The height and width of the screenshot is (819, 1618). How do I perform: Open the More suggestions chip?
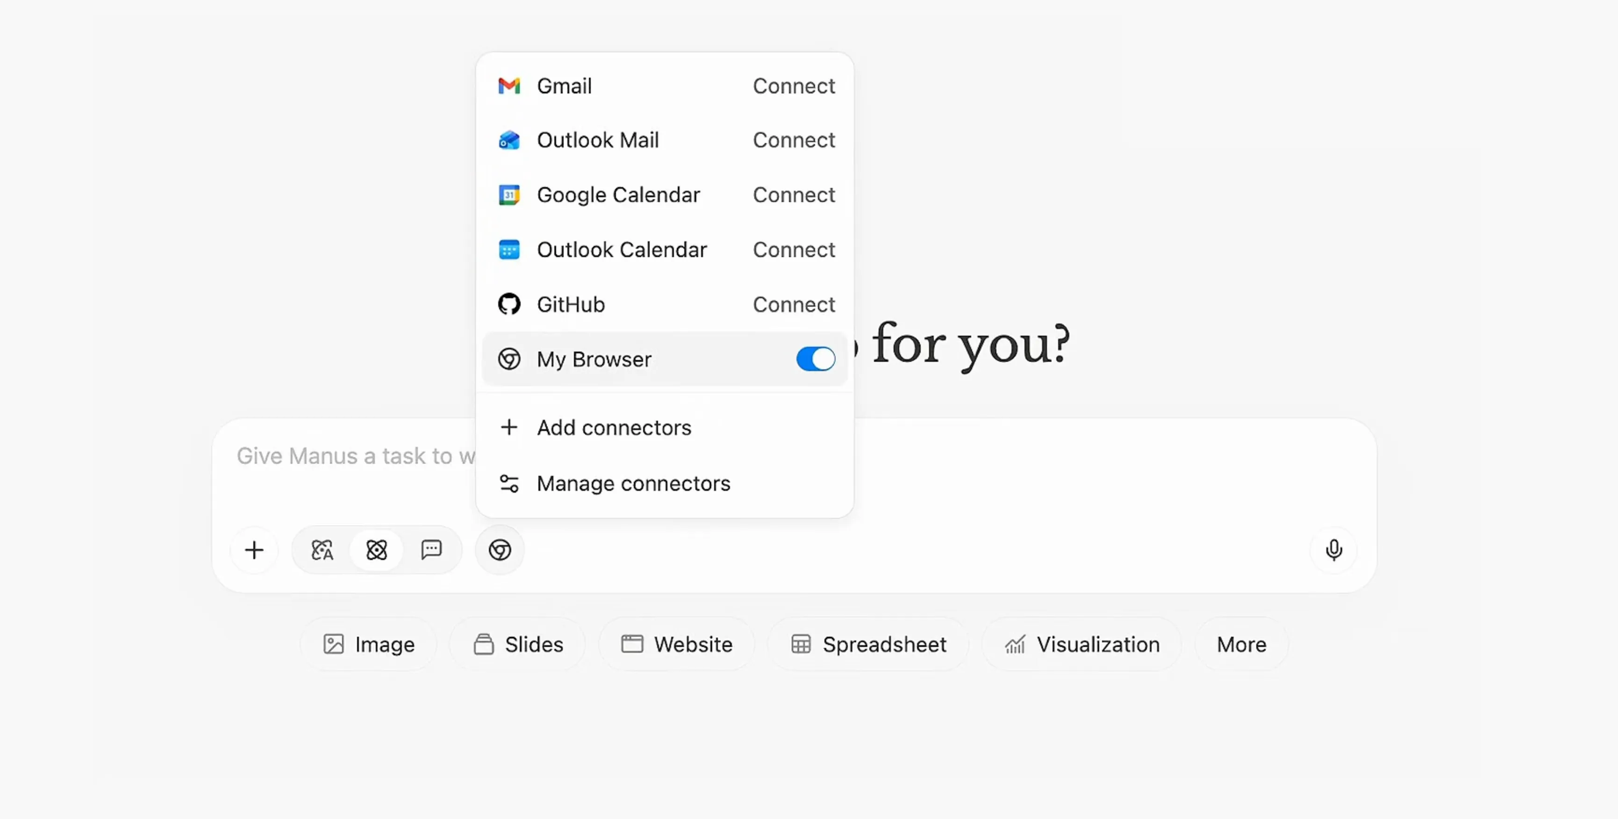point(1241,644)
